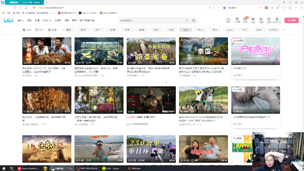304x171 pixels.
Task: Go to browser home page icon
Action: click(21, 8)
